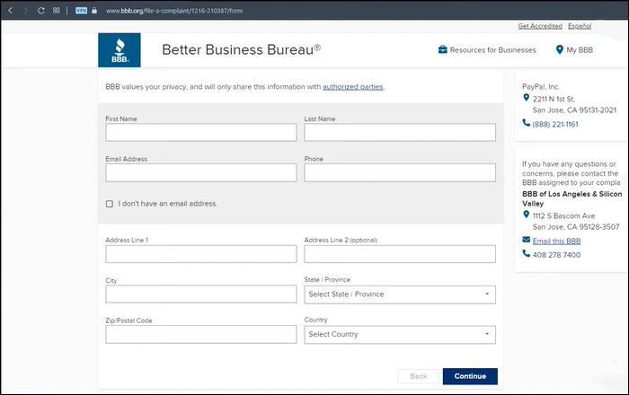629x395 pixels.
Task: Expand the Select Country dropdown
Action: [x=400, y=334]
